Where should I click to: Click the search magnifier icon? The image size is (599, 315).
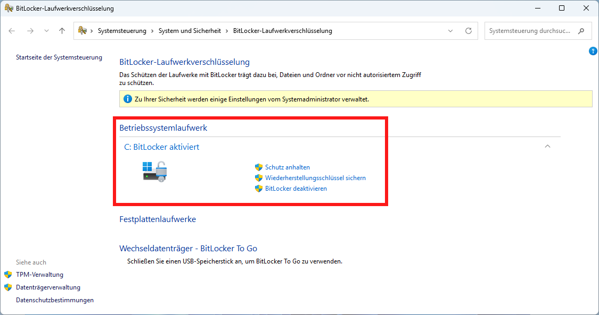point(581,31)
